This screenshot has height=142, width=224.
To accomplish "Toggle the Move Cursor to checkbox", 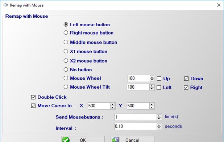I will click(33, 106).
